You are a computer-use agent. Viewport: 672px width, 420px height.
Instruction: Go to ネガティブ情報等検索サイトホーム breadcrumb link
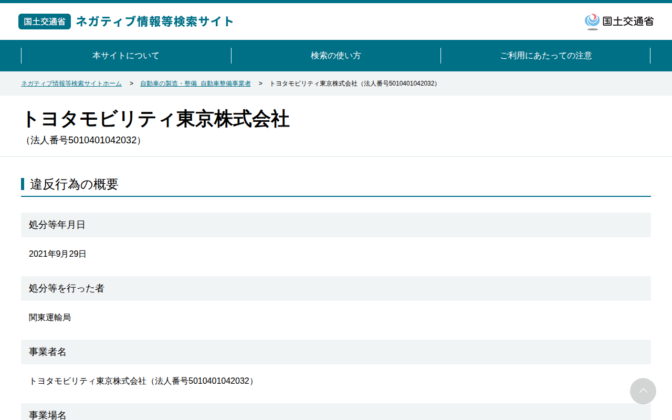(x=71, y=83)
